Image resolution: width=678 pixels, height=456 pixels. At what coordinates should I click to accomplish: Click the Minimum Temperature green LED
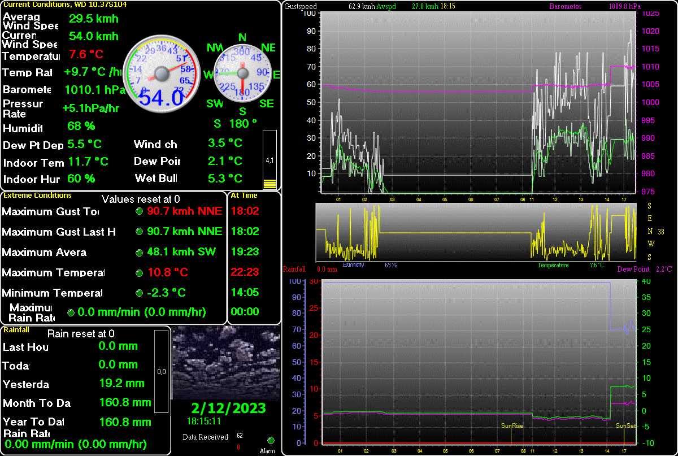pos(139,293)
